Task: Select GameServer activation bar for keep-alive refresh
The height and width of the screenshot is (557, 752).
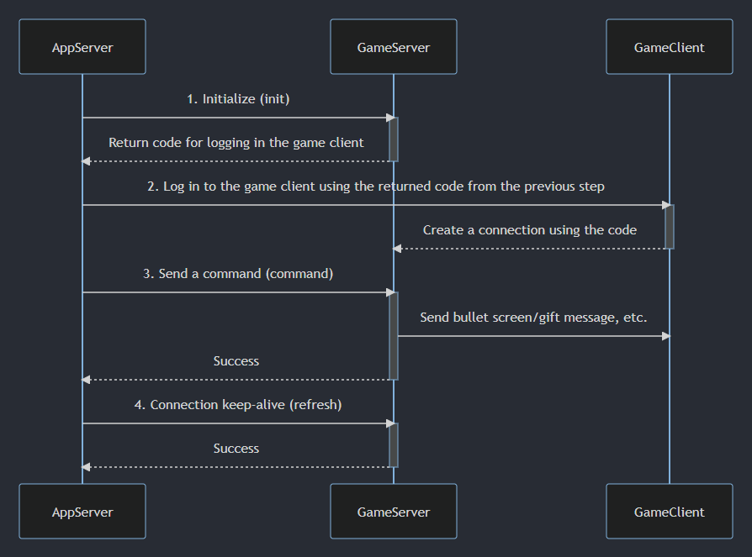Action: click(394, 445)
